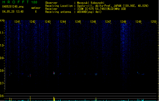Click the A504HB(yagi 4el) antenna text
The height and width of the screenshot is (101, 159).
click(x=89, y=12)
